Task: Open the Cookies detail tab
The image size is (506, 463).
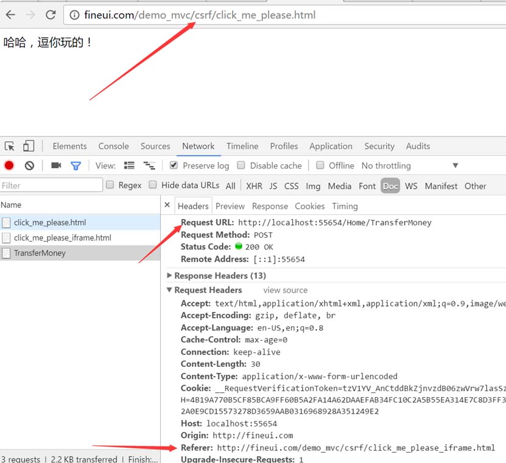Action: (x=310, y=206)
